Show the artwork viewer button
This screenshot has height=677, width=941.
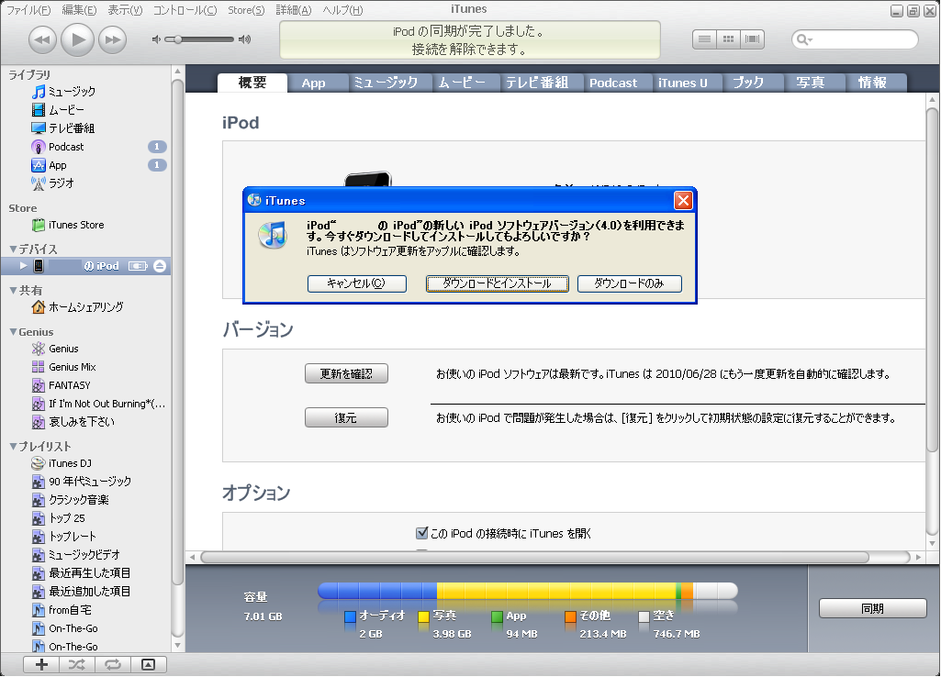pyautogui.click(x=148, y=664)
